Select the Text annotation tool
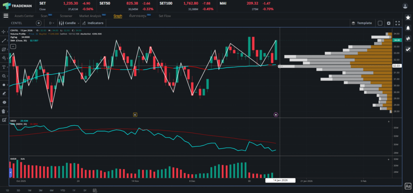The width and height of the screenshot is (413, 193). coord(4,67)
